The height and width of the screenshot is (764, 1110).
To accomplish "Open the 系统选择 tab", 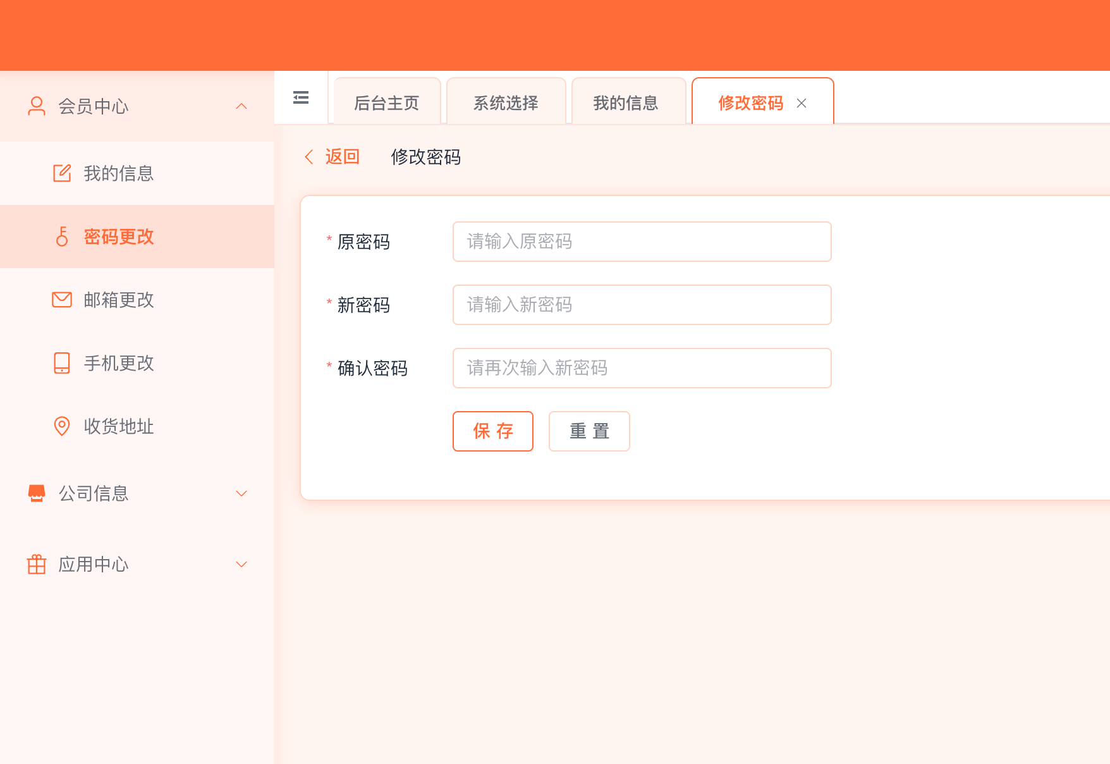I will tap(506, 102).
